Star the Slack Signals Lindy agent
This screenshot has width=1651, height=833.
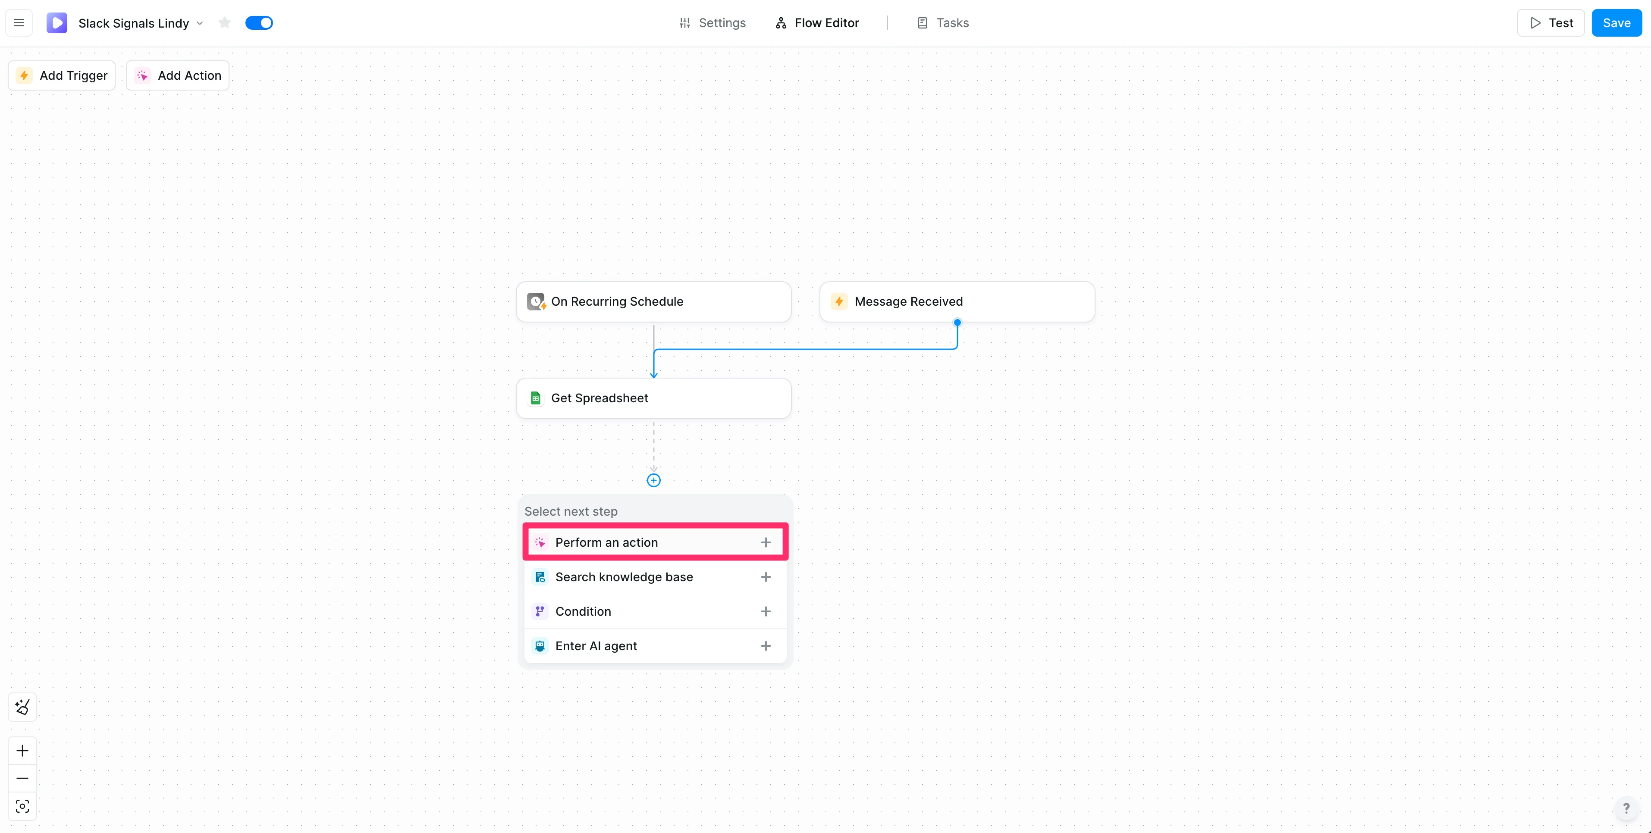point(224,23)
